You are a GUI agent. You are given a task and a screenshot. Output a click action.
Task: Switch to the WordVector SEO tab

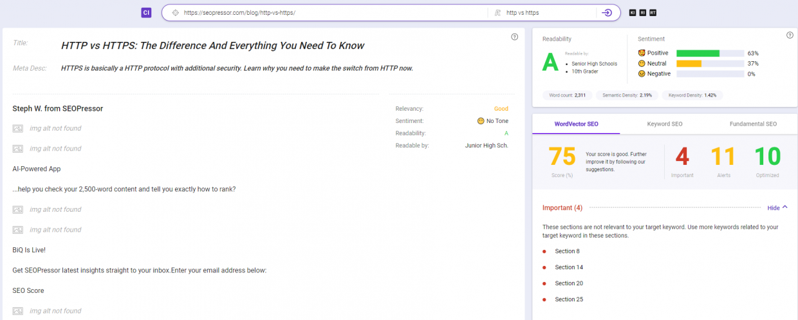coord(576,124)
